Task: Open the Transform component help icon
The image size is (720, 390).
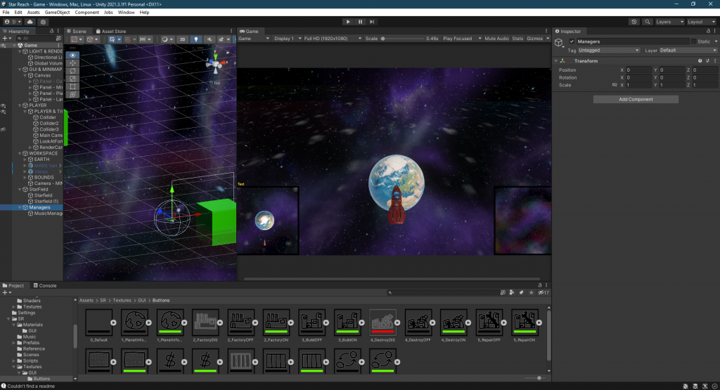Action: (x=700, y=60)
